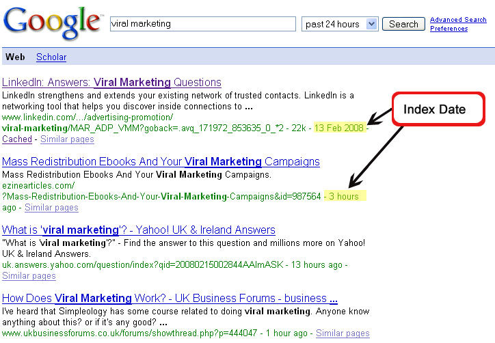The height and width of the screenshot is (343, 495).
Task: Click the viral marketing search field
Action: (x=202, y=24)
